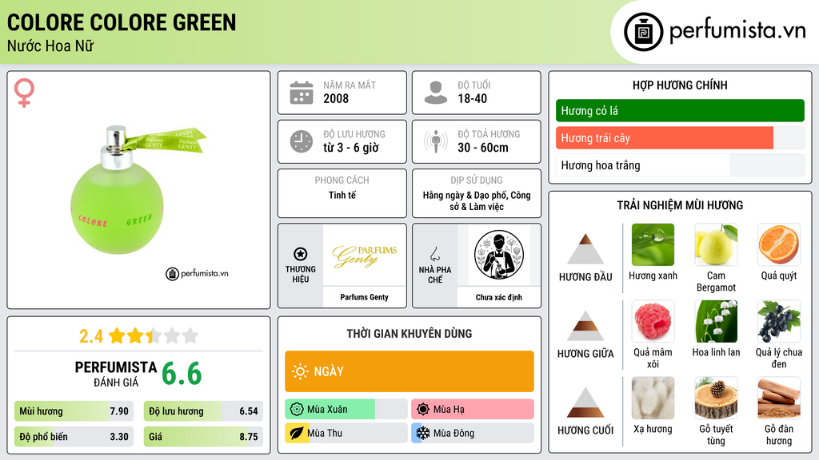
Task: Click the Colore Colore Green title
Action: (122, 22)
